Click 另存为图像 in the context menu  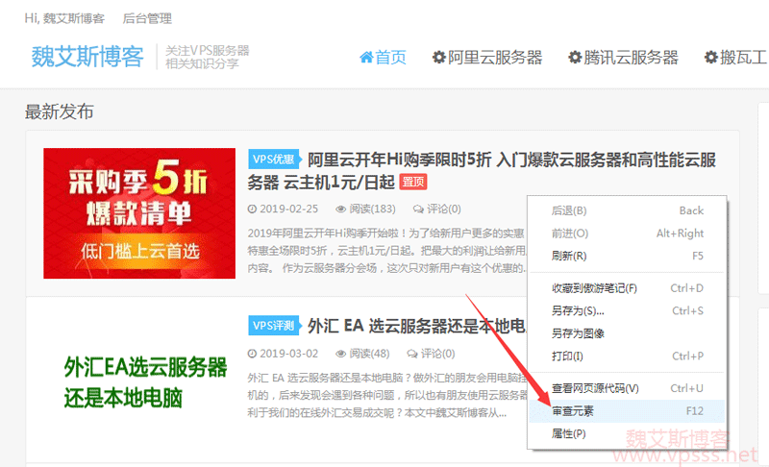(578, 333)
